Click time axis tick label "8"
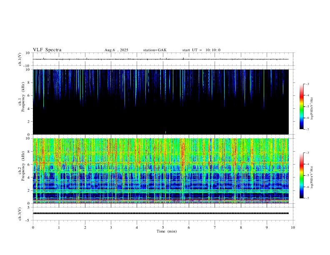Screen dimensions: 330x255 [241, 227]
